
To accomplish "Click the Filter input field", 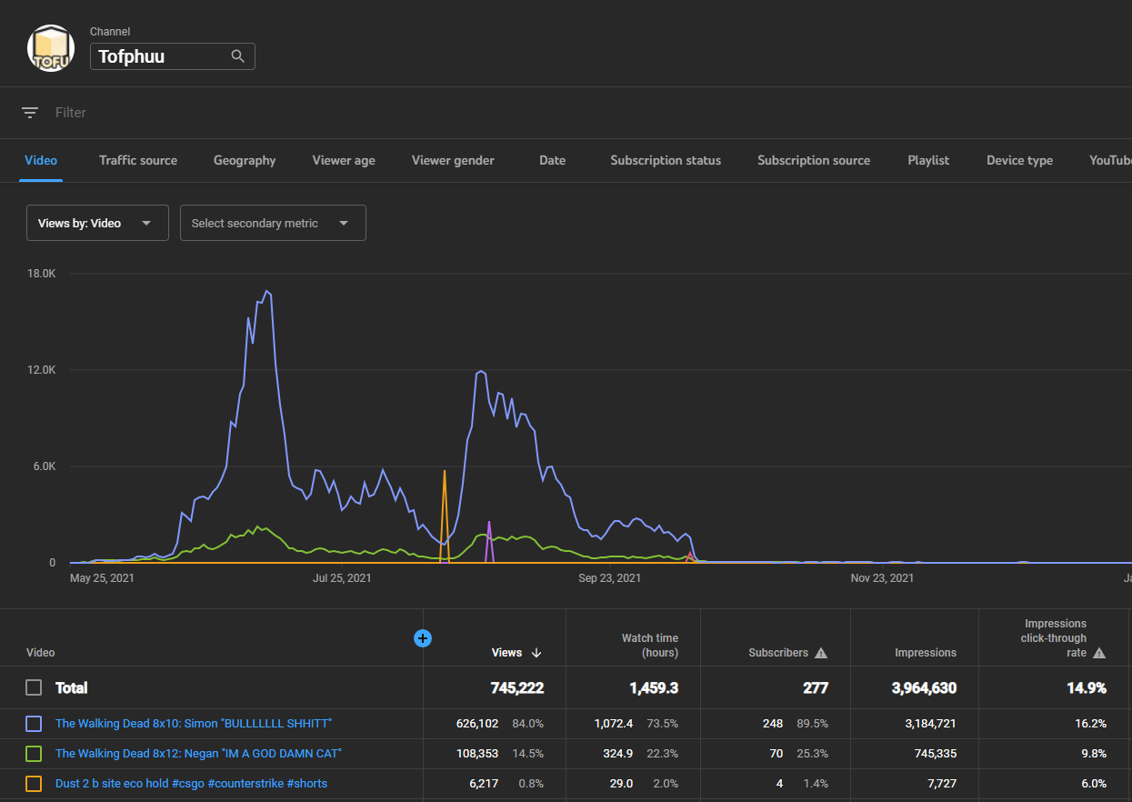I will 71,113.
